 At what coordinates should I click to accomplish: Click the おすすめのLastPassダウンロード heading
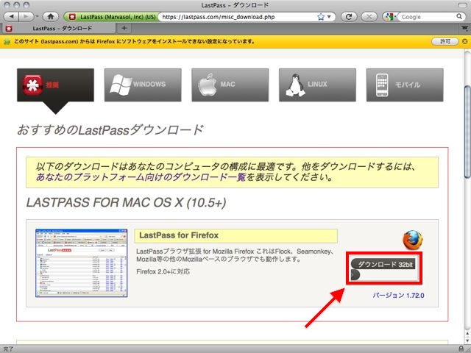(x=110, y=130)
